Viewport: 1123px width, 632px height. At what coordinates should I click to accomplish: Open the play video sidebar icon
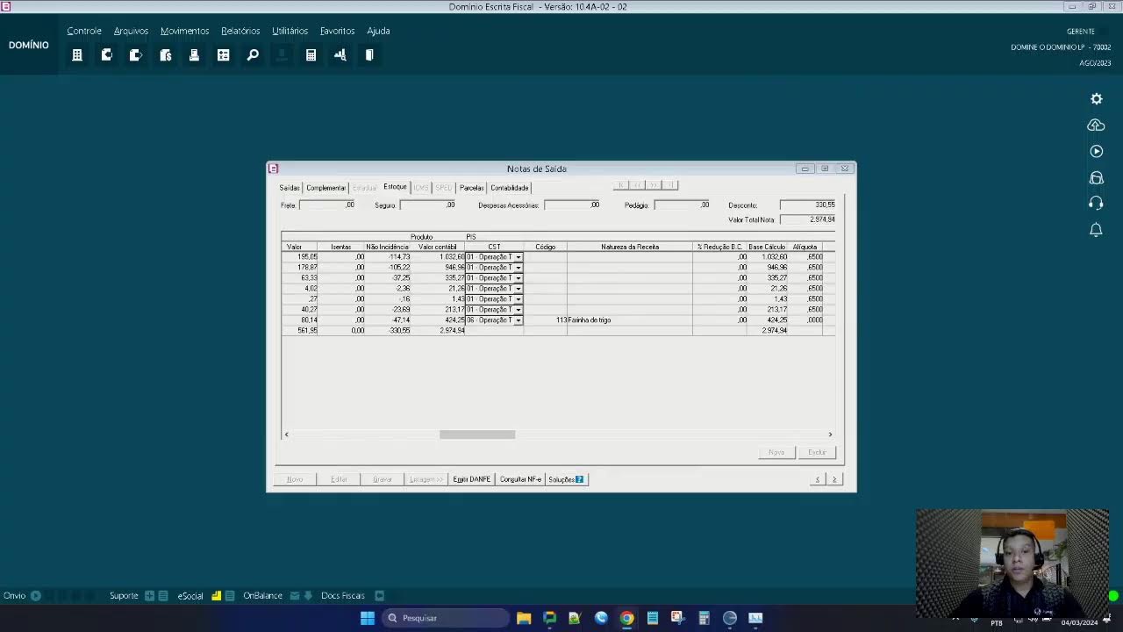tap(1096, 151)
